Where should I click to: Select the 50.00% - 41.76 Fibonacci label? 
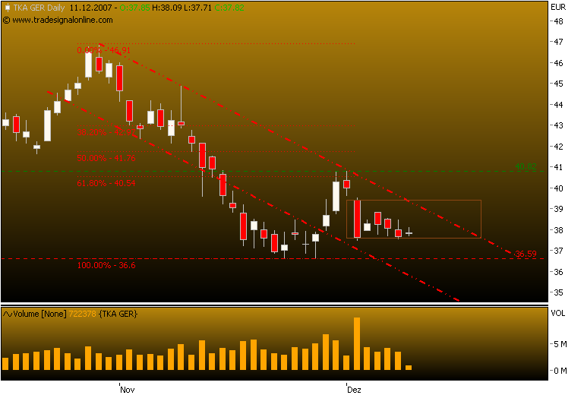click(x=106, y=158)
